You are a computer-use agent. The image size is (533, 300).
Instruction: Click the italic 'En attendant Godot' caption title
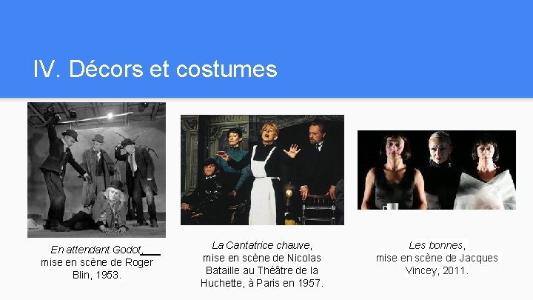[x=95, y=250]
